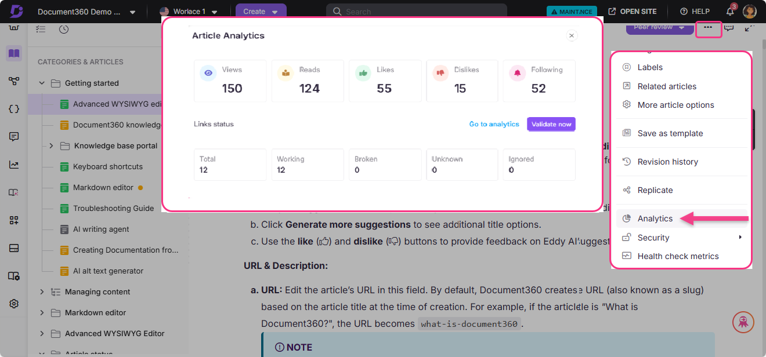Close the Article Analytics dialog
Image resolution: width=766 pixels, height=357 pixels.
(572, 36)
